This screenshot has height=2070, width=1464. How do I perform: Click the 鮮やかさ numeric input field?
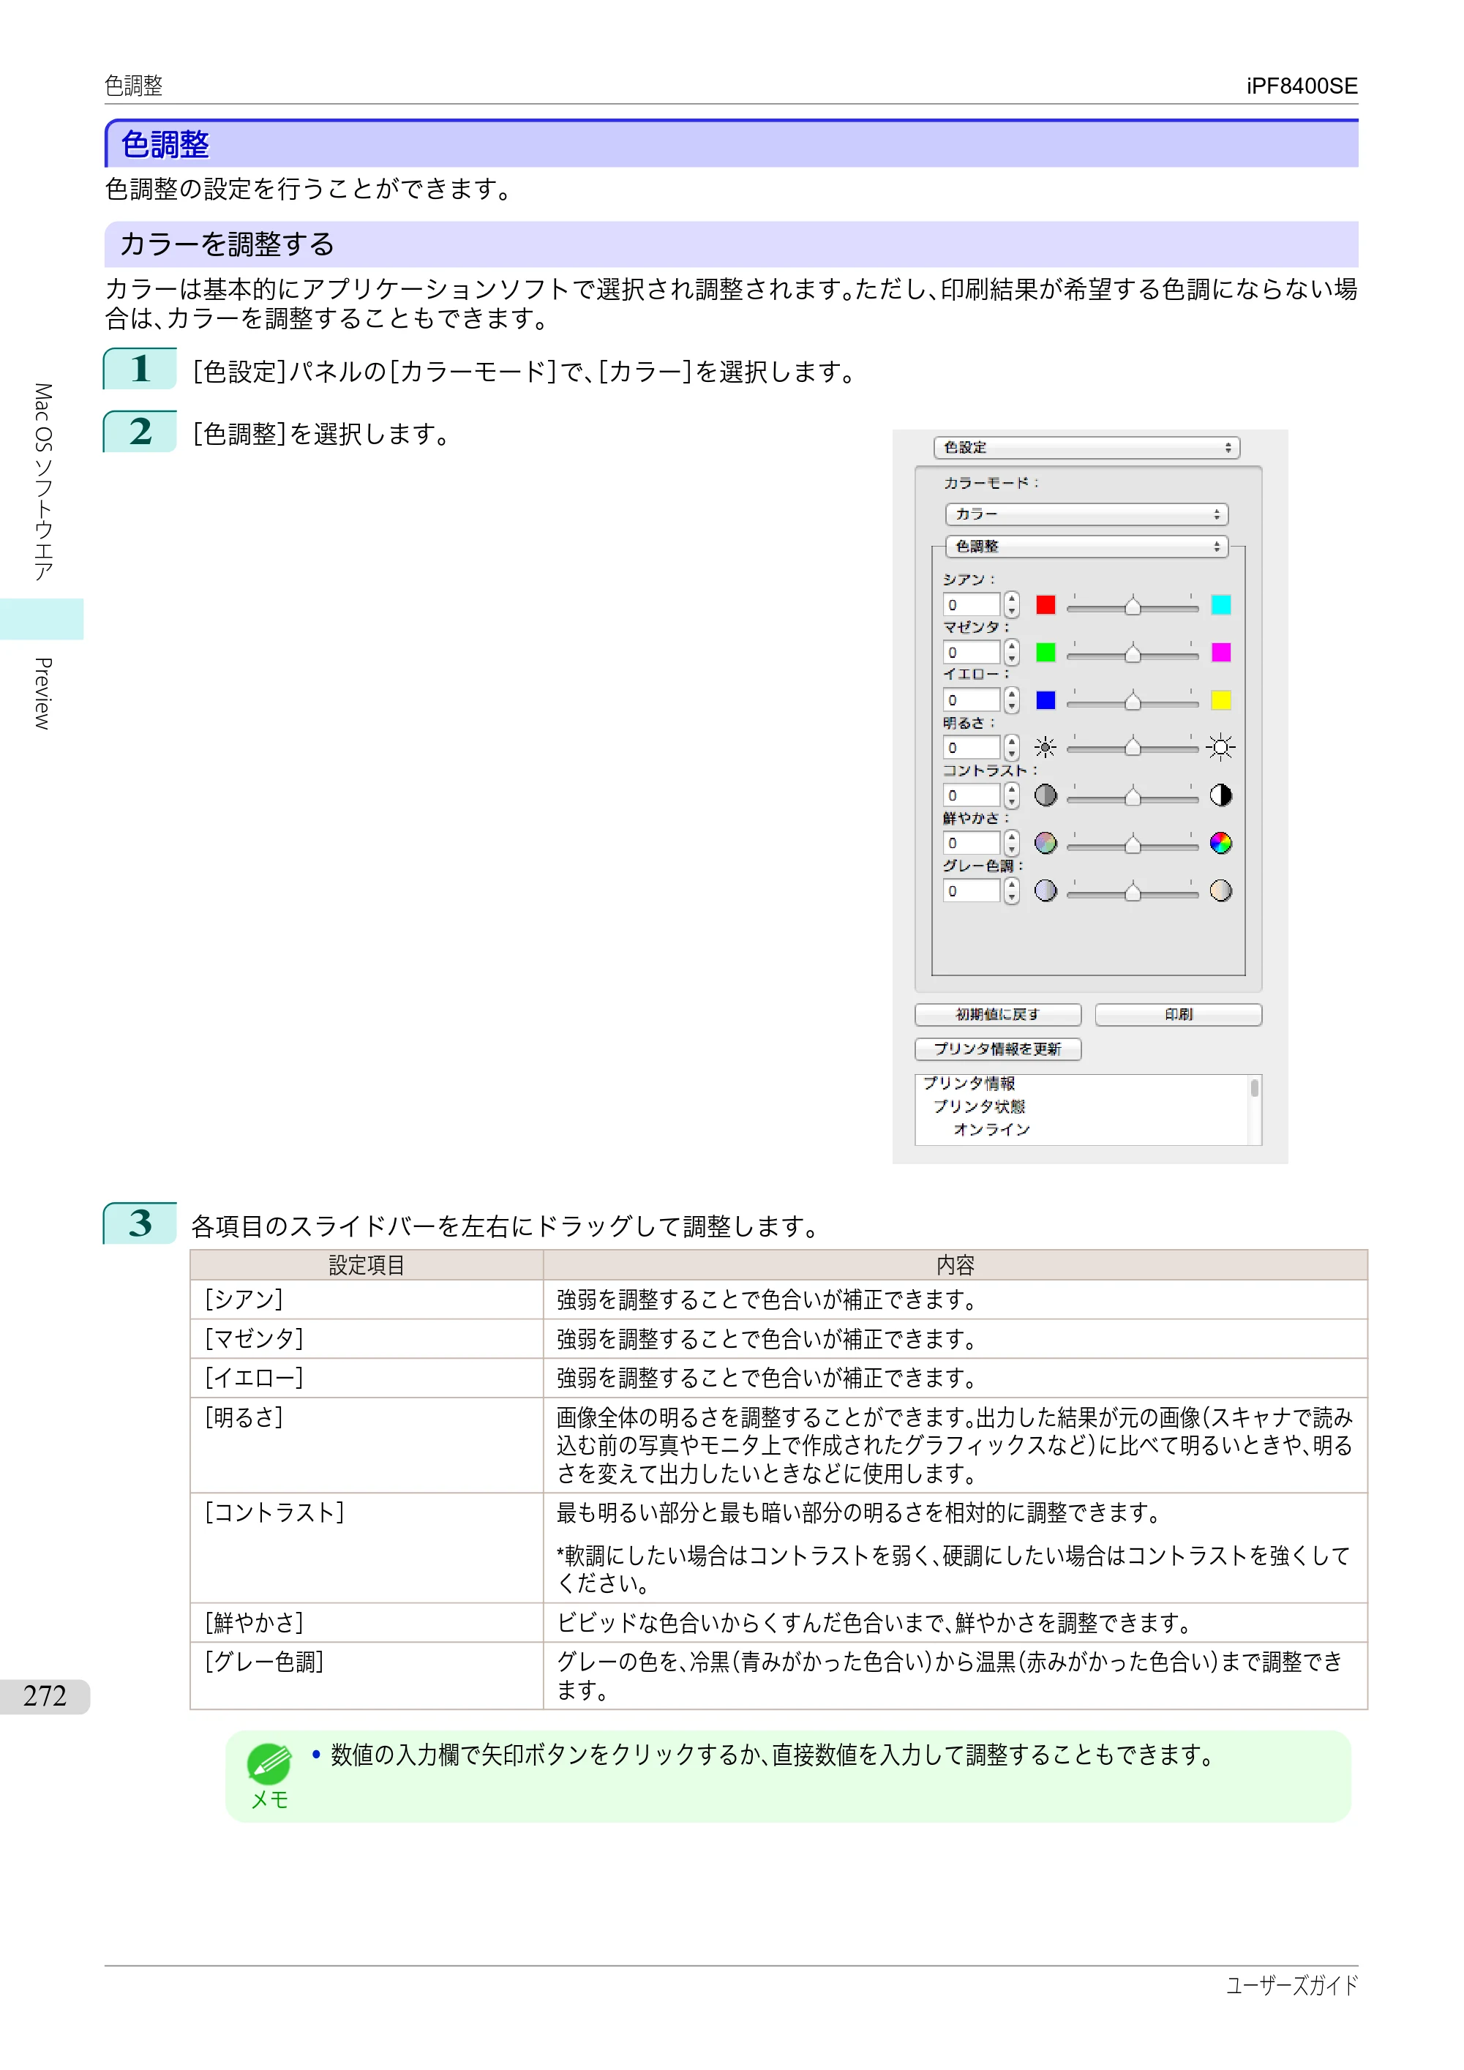pos(972,843)
